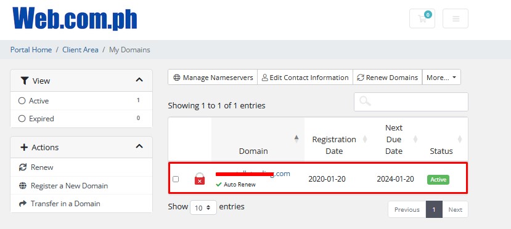
Task: Click Register a New Domain
Action: click(x=69, y=186)
